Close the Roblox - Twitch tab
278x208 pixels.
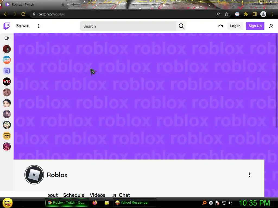coord(63,5)
